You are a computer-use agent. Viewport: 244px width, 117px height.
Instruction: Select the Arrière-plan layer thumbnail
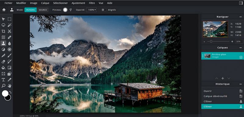pyautogui.click(x=207, y=56)
